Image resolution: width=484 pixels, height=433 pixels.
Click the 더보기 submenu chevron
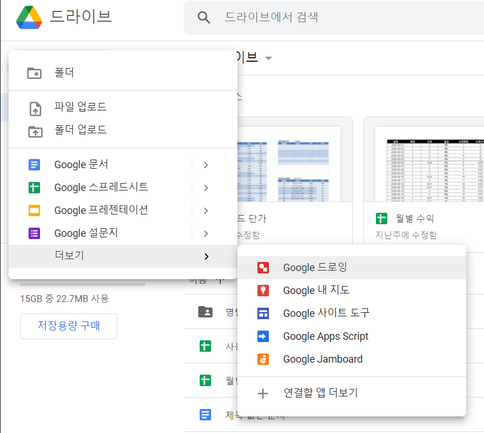(x=207, y=256)
